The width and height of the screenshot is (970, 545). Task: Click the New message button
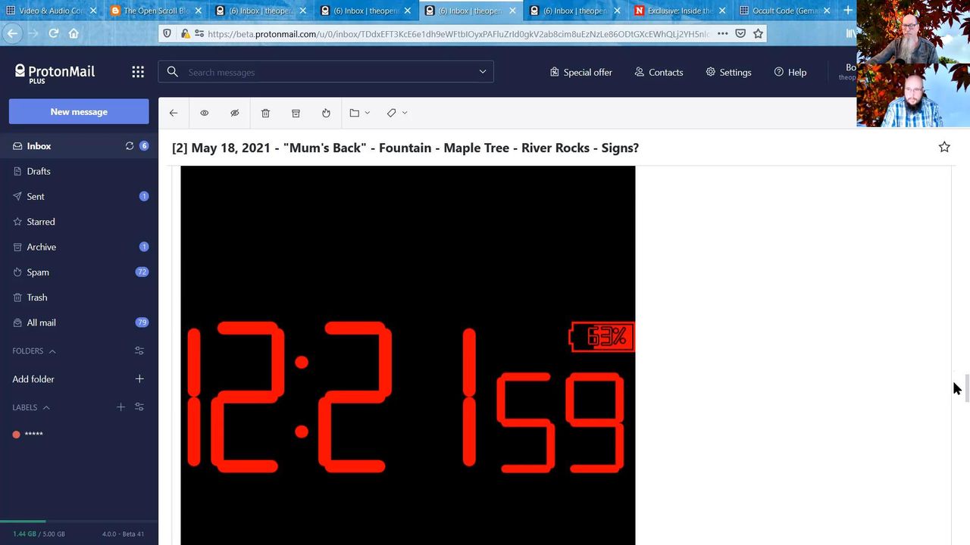point(79,111)
